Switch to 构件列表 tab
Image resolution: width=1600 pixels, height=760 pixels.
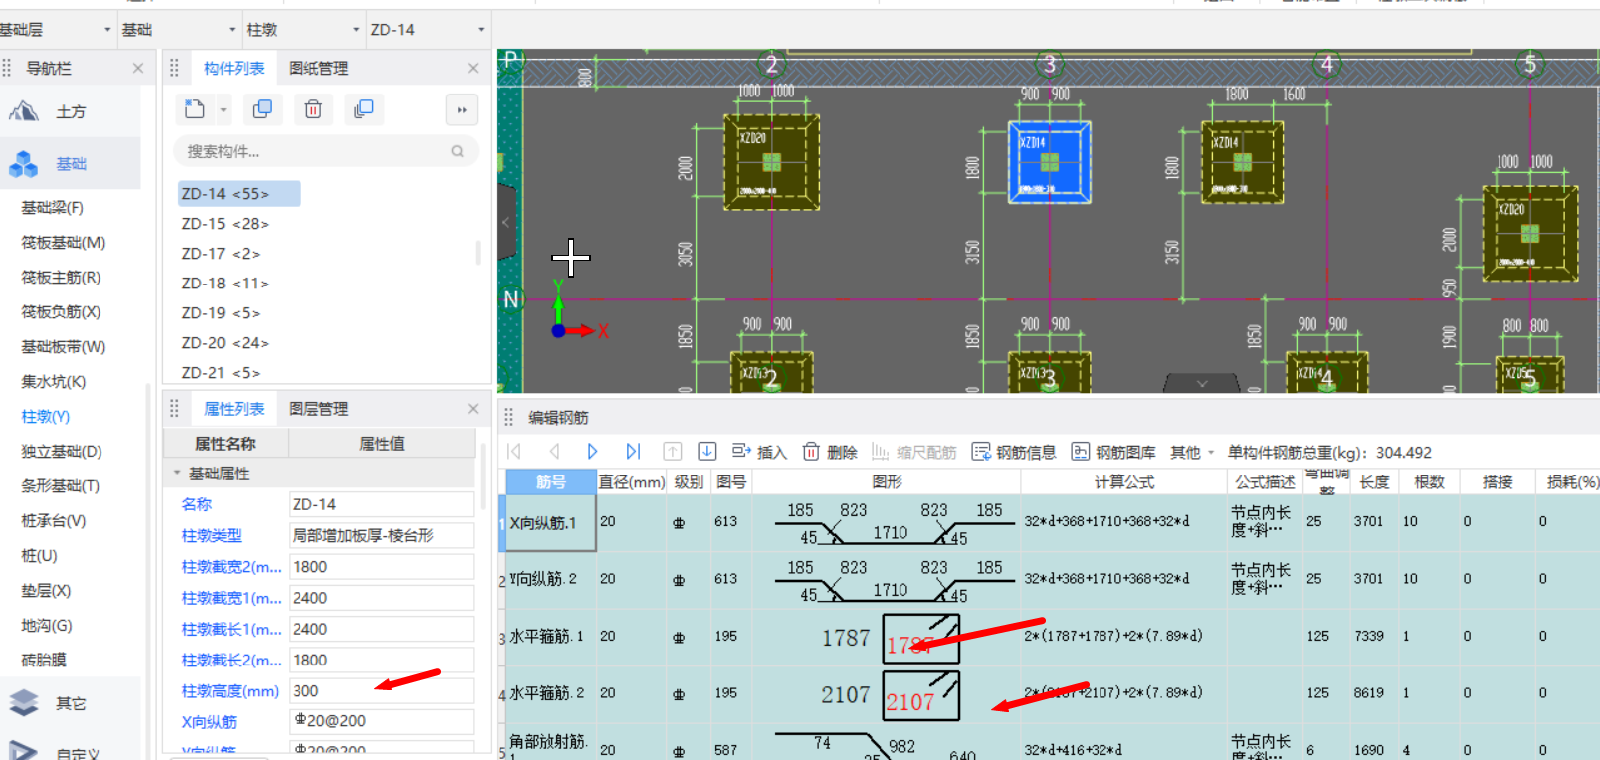(234, 68)
